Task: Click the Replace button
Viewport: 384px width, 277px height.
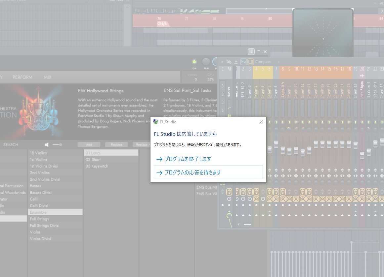Action: 116,145
